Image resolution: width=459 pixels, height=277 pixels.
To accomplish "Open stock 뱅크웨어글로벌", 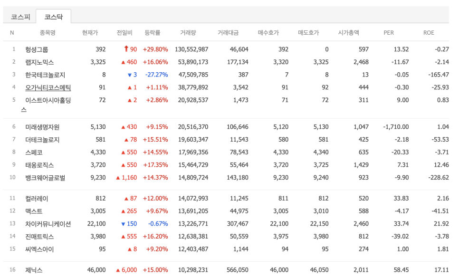I will click(45, 178).
